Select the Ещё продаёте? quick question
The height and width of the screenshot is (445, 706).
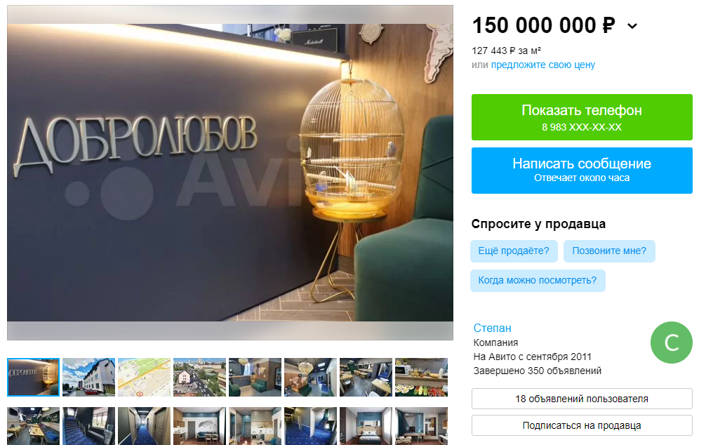[514, 251]
